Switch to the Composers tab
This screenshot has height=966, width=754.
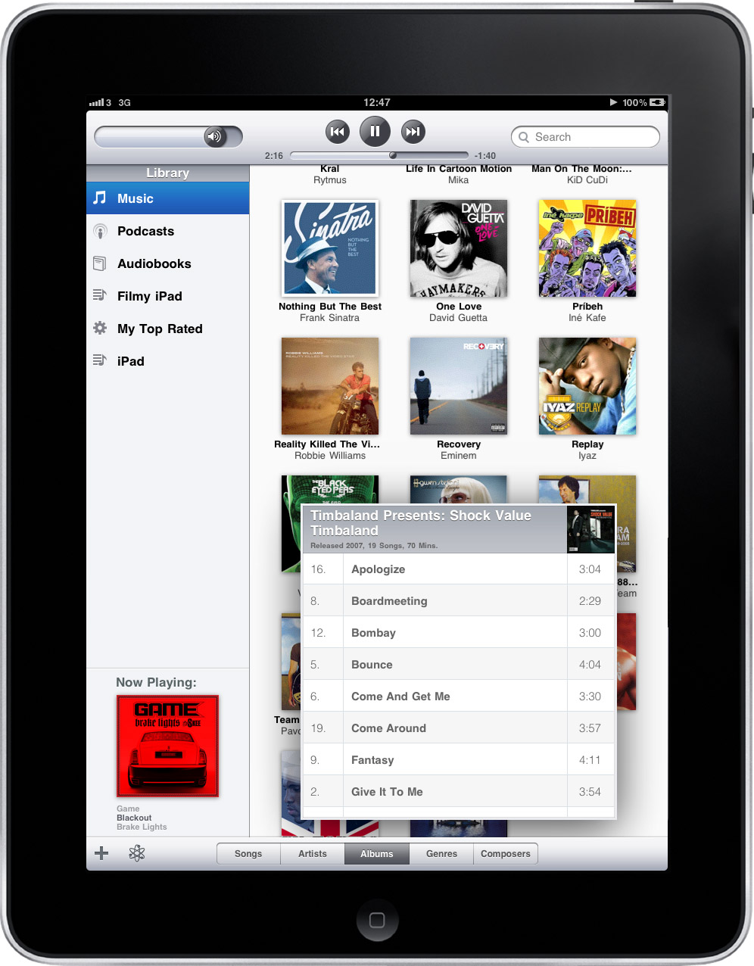pyautogui.click(x=505, y=853)
